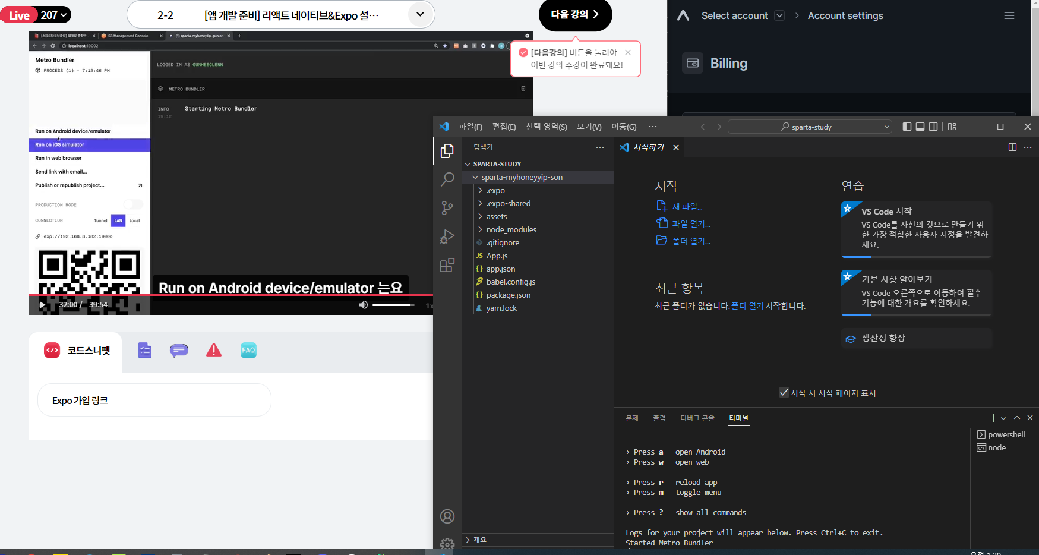This screenshot has width=1039, height=555.
Task: Switch to the 디버그 콘솔 panel tab
Action: (x=697, y=418)
